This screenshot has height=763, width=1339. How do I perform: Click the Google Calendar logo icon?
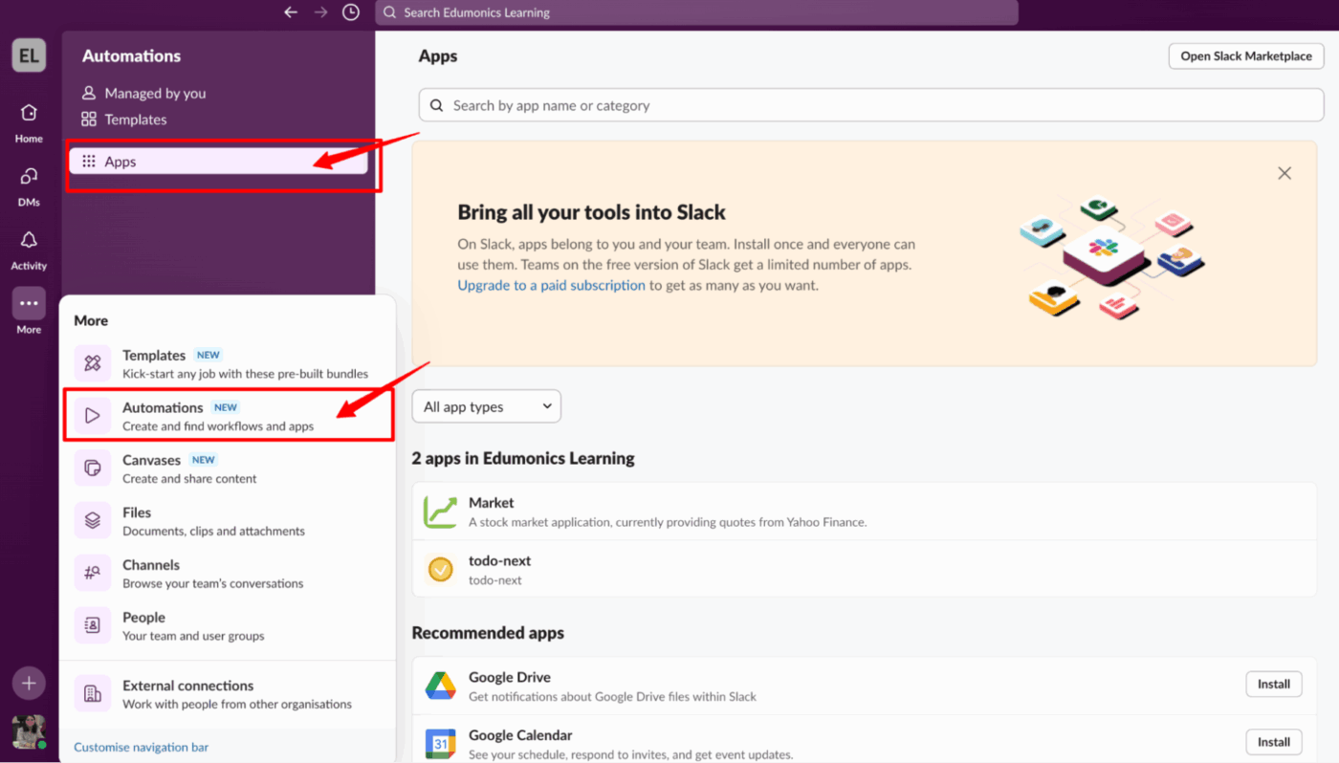pyautogui.click(x=441, y=744)
